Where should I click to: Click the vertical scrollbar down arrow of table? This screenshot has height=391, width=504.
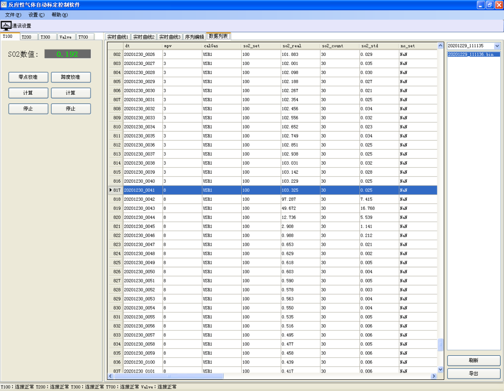click(440, 369)
